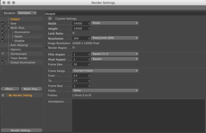This screenshot has height=133, width=206.
Task: Click the From frame stepper arrows
Action: tap(89, 76)
